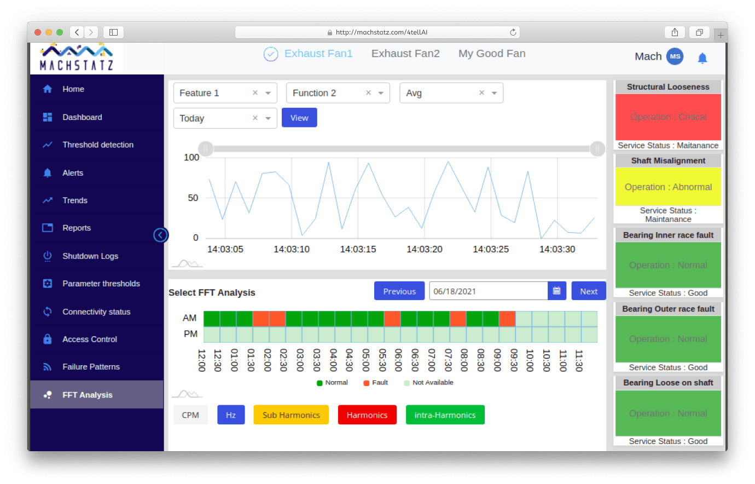Click the Shutdown Logs power icon
Image resolution: width=755 pixels, height=484 pixels.
click(x=48, y=256)
